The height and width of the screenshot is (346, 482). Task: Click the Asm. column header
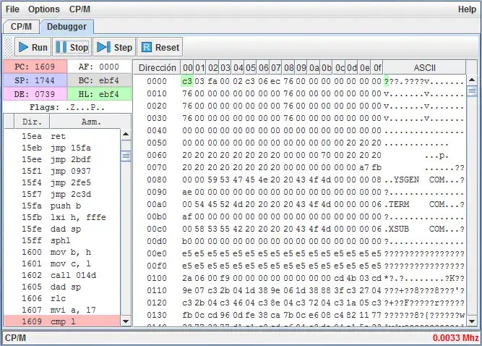90,122
